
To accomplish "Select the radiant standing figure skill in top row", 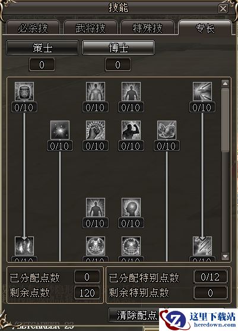I will (131, 92).
